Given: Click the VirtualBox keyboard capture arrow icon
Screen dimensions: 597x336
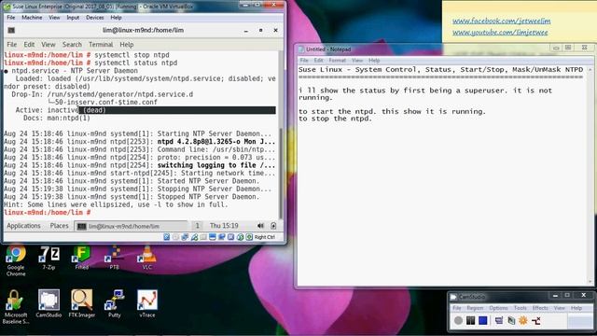Looking at the screenshot, I should coord(249,237).
